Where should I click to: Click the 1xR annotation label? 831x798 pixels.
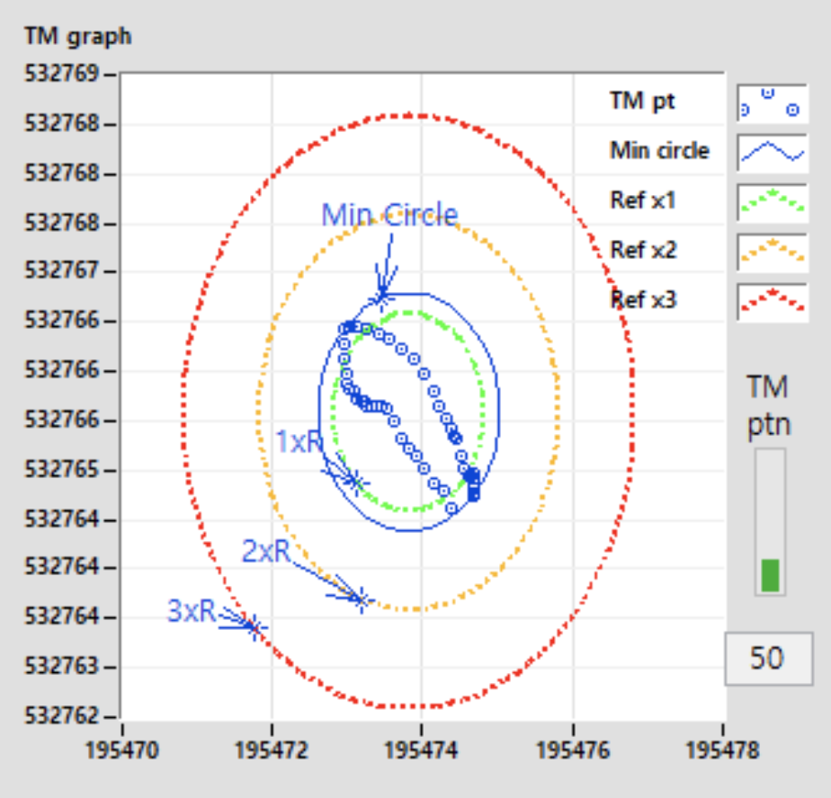pyautogui.click(x=299, y=441)
